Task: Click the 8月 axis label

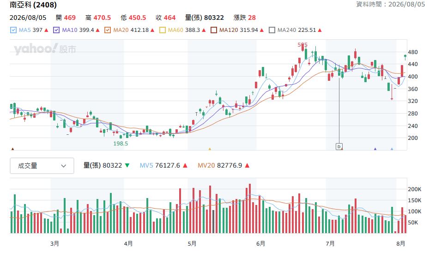Action: [x=401, y=243]
